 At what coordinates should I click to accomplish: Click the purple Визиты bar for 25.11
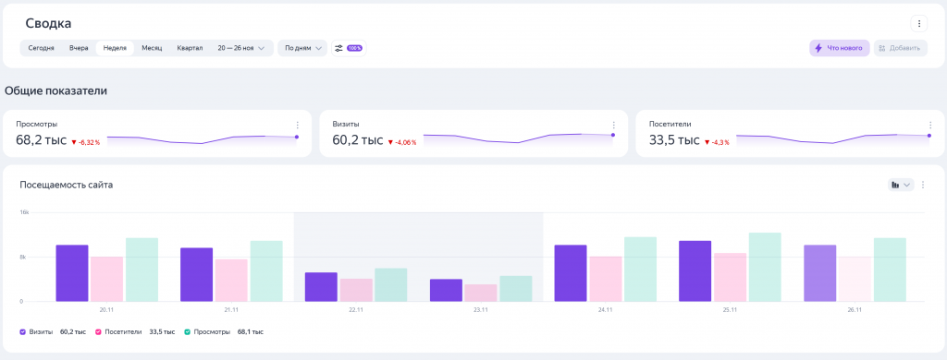pos(695,271)
